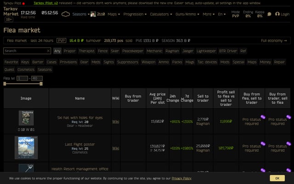The height and width of the screenshot is (184, 294).
Task: Accept cookies with OK button
Action: pyautogui.click(x=277, y=178)
